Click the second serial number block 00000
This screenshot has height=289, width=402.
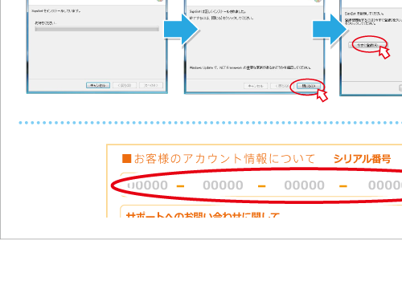(x=223, y=185)
